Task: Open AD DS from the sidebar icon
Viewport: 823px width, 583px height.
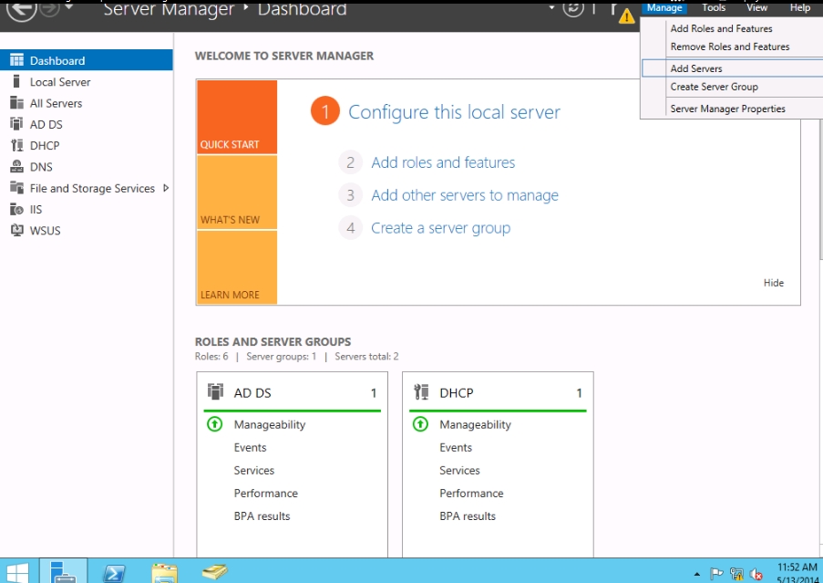Action: pos(16,124)
